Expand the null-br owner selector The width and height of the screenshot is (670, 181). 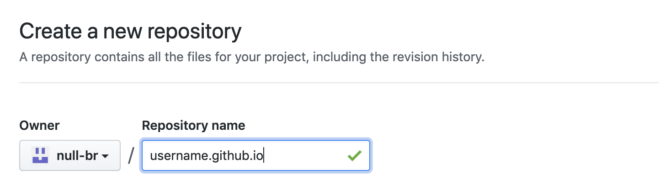pos(70,155)
